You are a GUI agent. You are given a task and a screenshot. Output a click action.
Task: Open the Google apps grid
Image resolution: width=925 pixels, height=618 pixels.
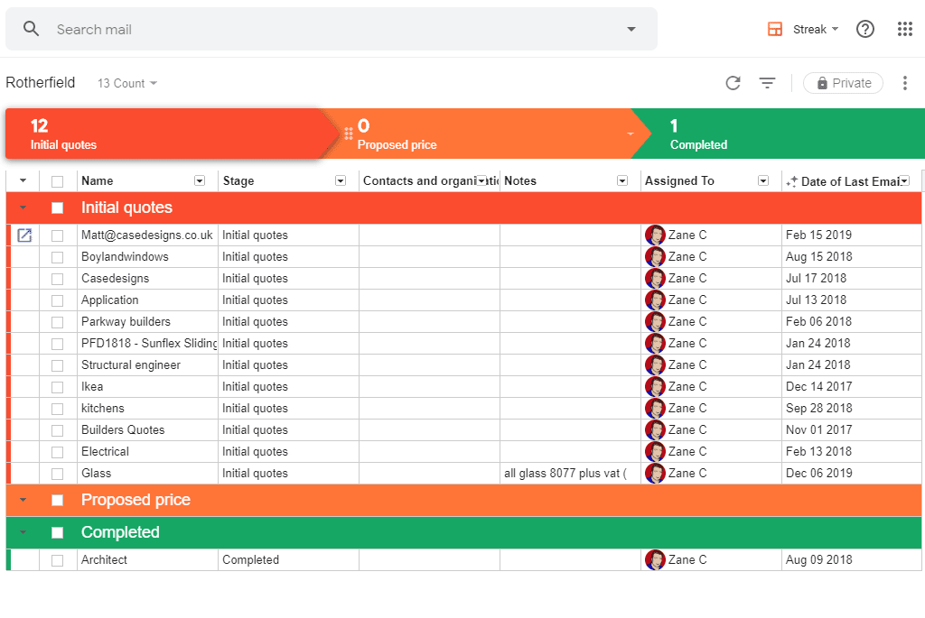[x=904, y=28]
